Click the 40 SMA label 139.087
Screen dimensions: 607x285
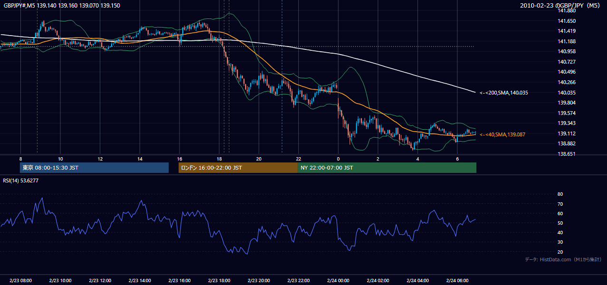pyautogui.click(x=503, y=134)
